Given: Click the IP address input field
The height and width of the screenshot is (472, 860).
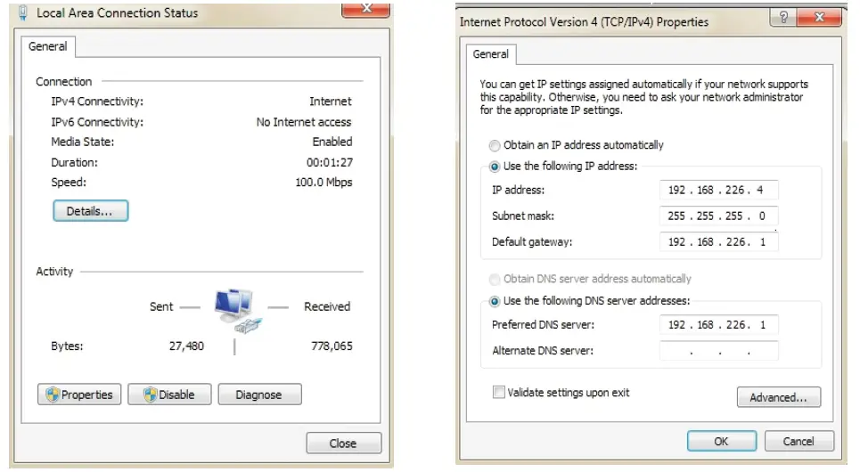Looking at the screenshot, I should [718, 190].
